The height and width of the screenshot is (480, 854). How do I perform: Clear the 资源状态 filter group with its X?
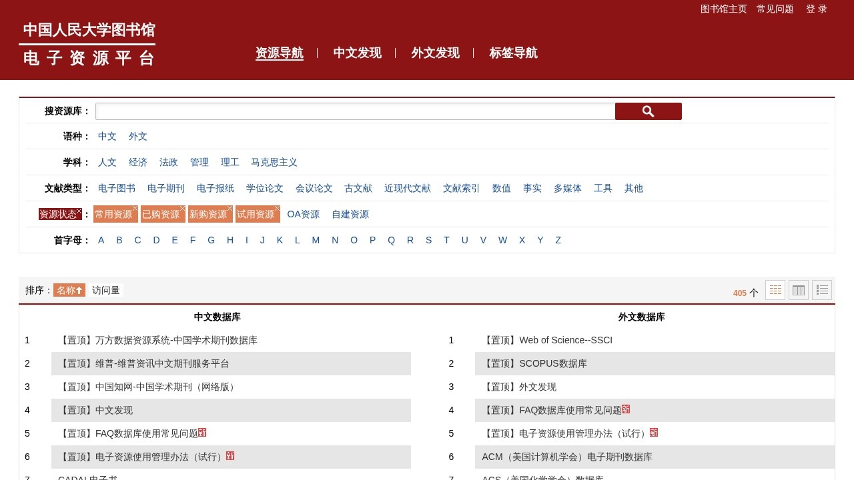(x=79, y=211)
